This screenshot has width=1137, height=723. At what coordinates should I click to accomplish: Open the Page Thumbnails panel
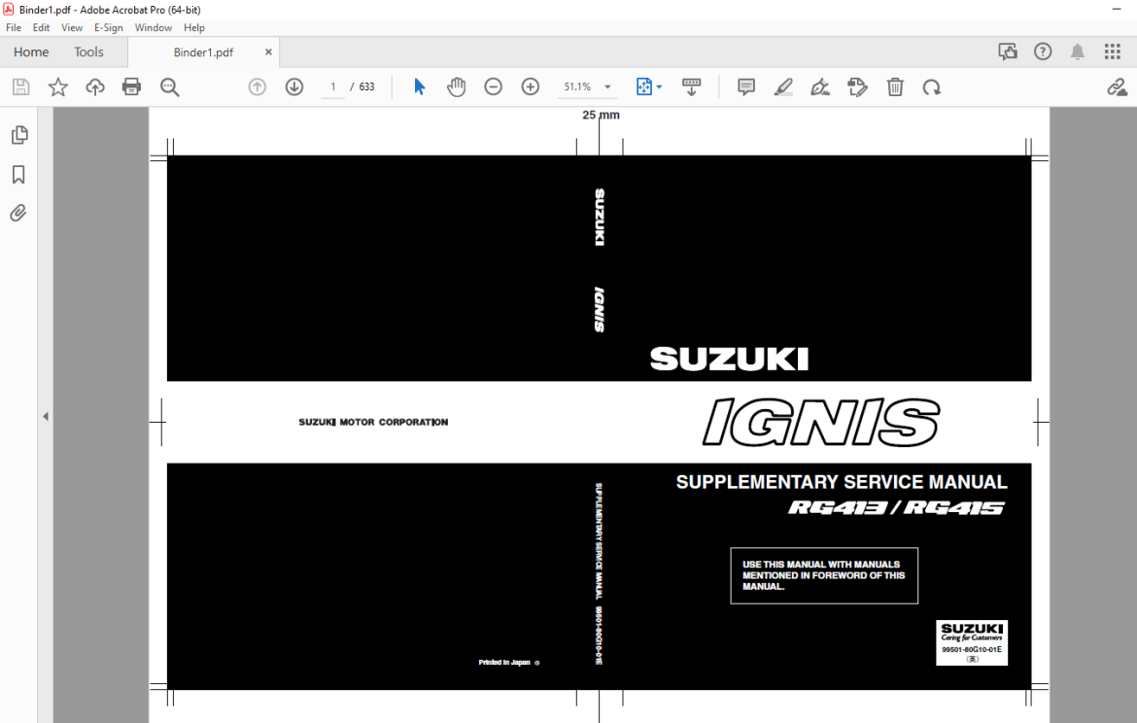[x=18, y=135]
